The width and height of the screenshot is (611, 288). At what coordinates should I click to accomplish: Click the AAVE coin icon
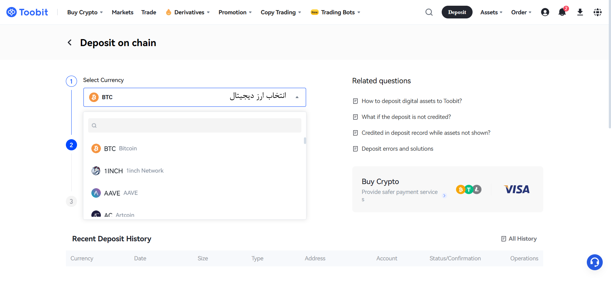click(96, 193)
